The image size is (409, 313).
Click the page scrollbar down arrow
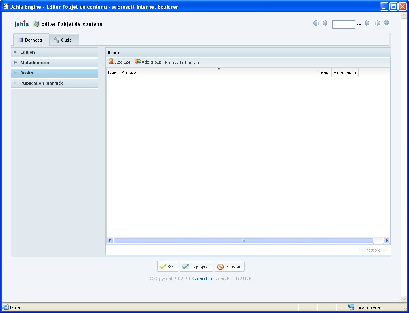click(404, 299)
